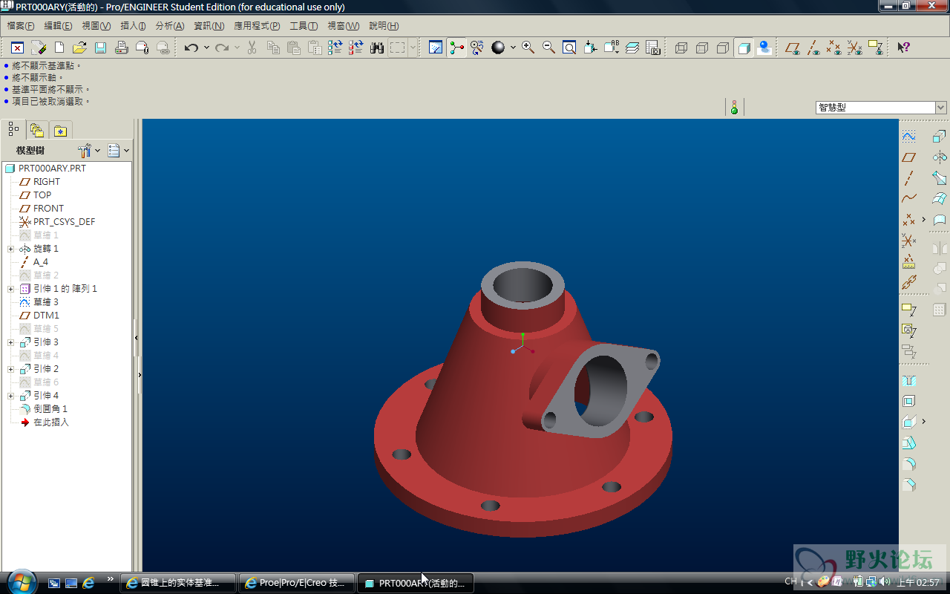
Task: Open the model tree show dropdown
Action: point(118,150)
